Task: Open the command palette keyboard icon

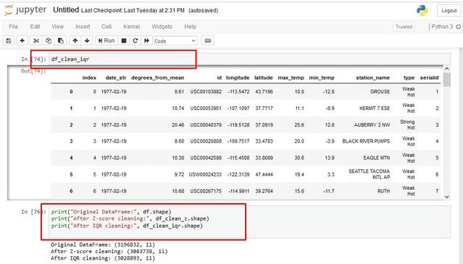Action: 207,41
